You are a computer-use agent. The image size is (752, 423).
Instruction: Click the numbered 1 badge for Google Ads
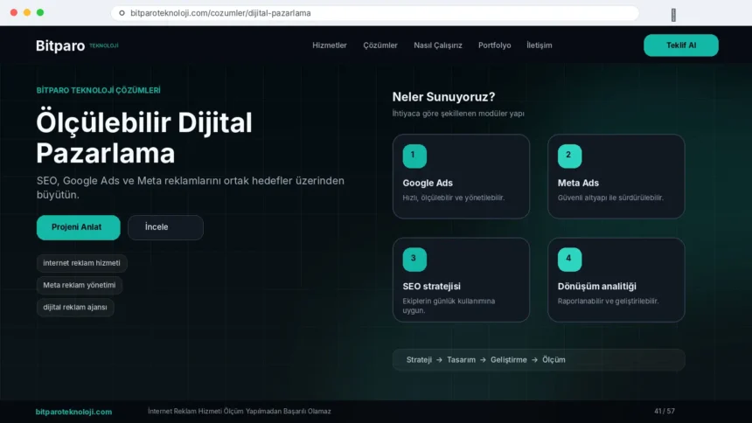414,156
